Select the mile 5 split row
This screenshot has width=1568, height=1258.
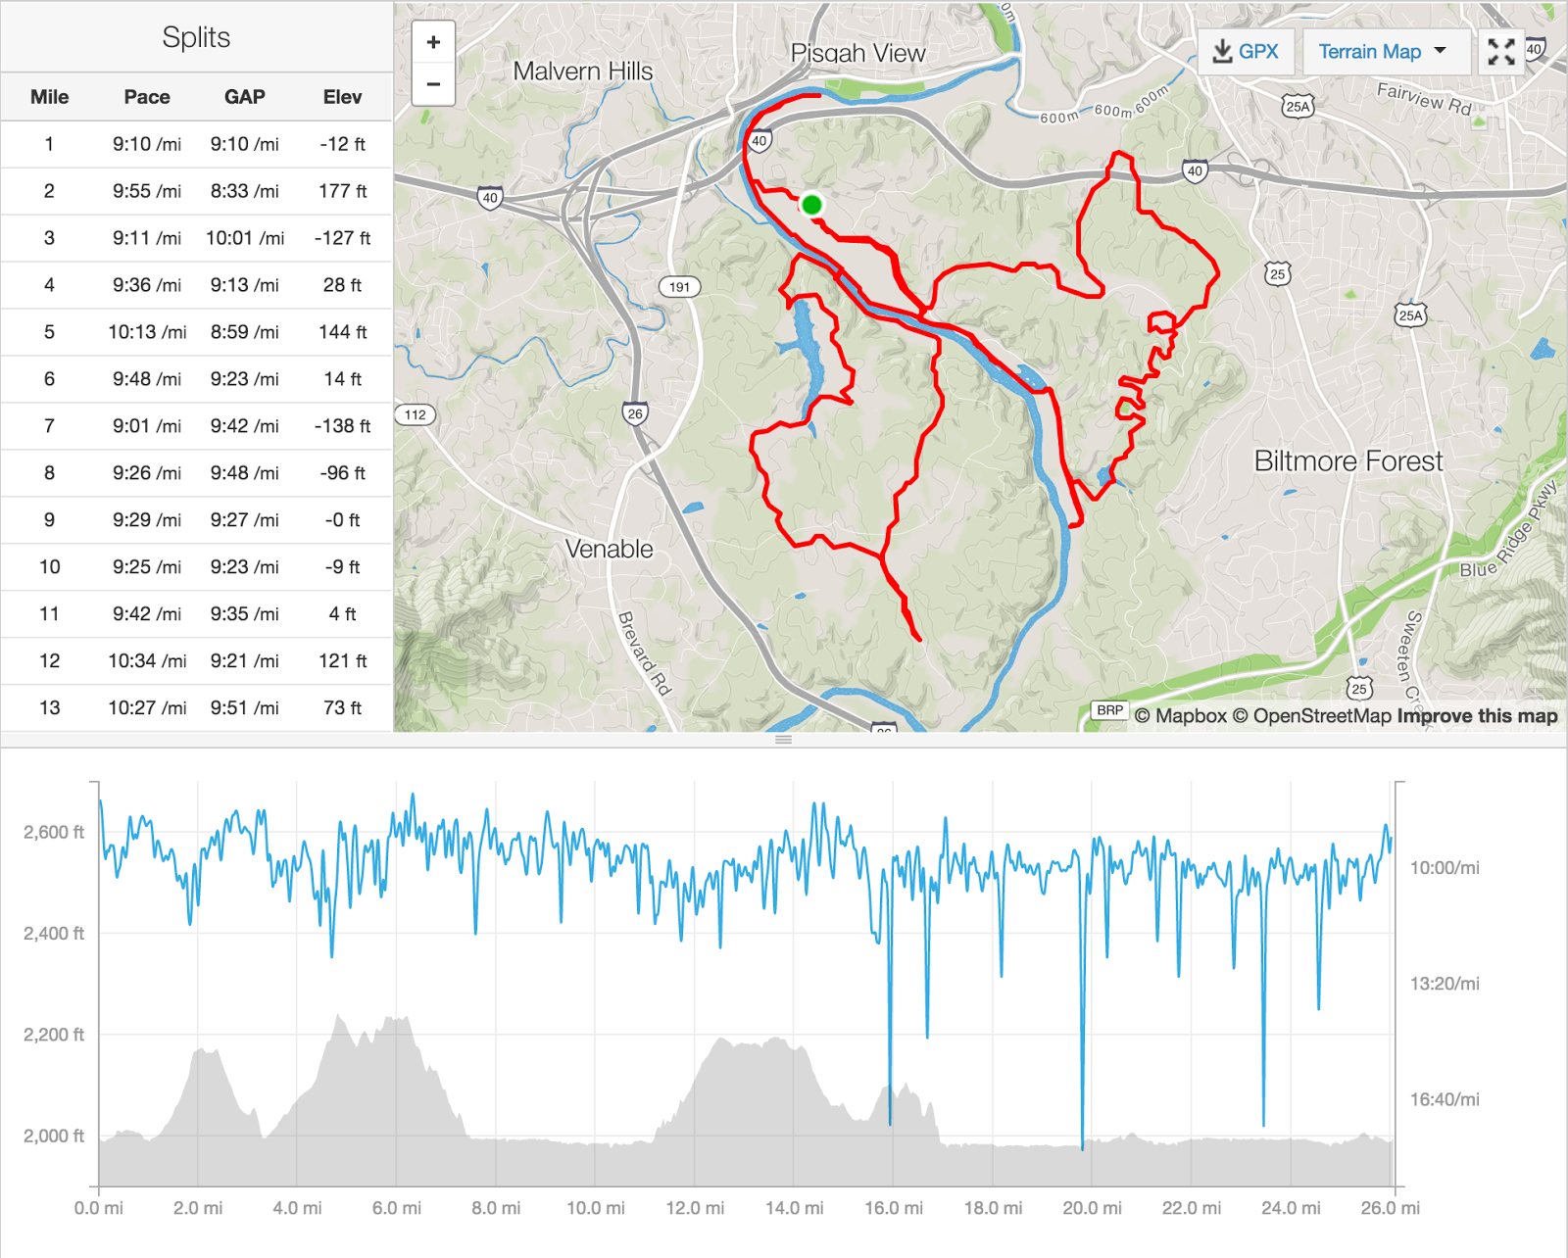(x=196, y=332)
